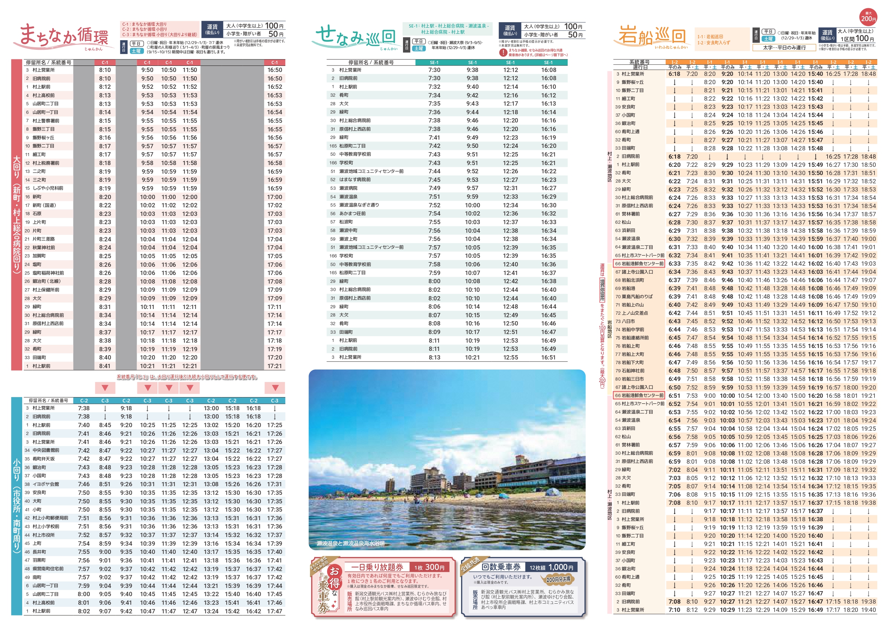Select the 一日乗り放題券 heading
Screen dimensions: 888x628
[377, 567]
